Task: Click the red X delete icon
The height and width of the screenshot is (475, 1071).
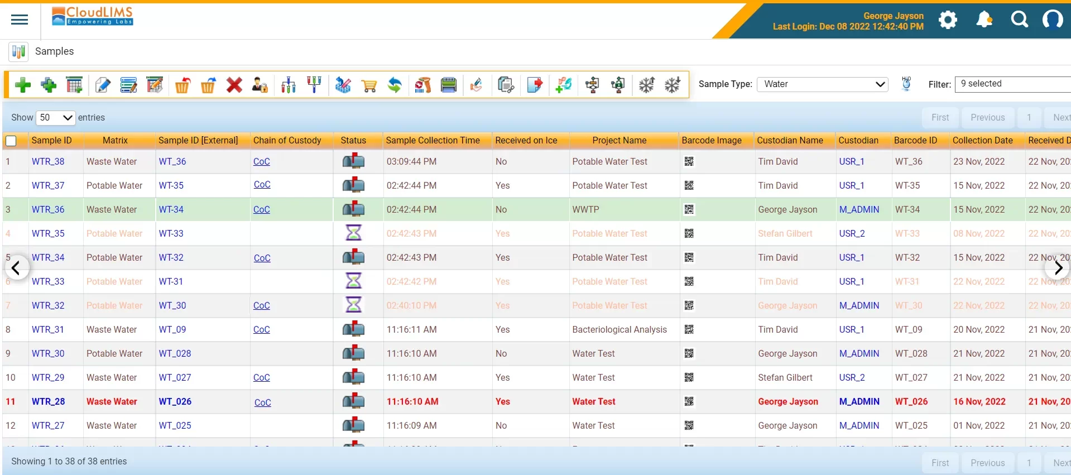Action: pyautogui.click(x=234, y=85)
